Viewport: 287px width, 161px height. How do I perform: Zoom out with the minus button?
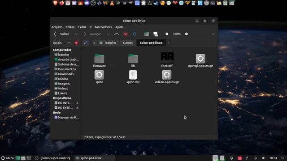tap(167, 34)
